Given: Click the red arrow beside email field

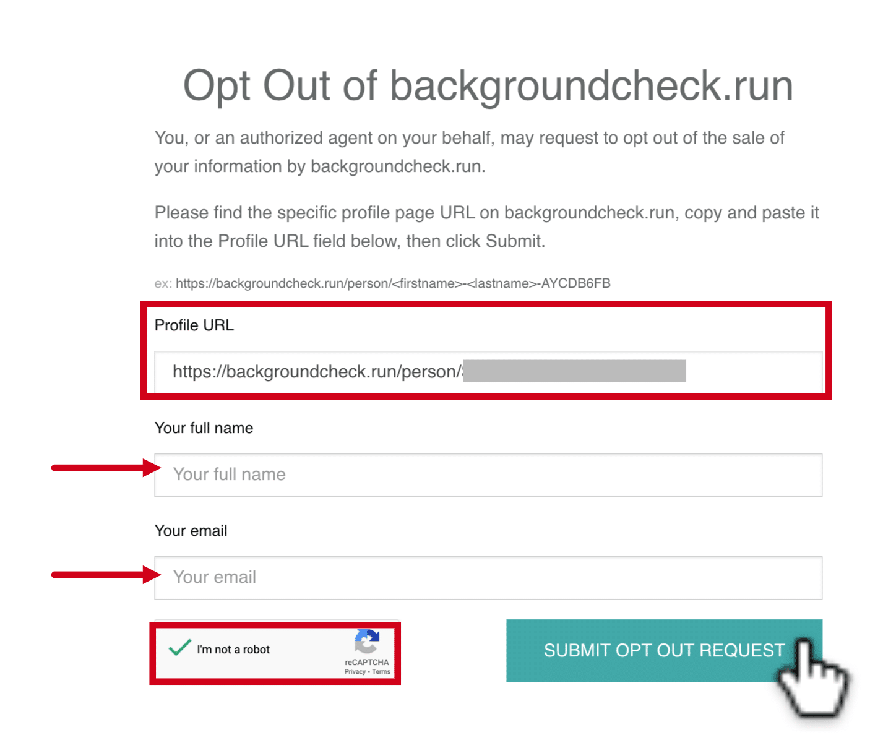Looking at the screenshot, I should [x=106, y=575].
